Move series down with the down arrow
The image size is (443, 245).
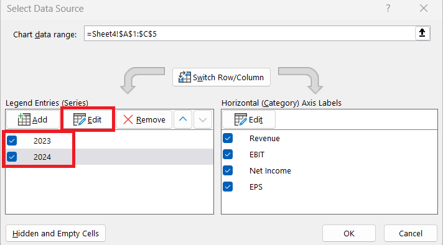pyautogui.click(x=203, y=119)
